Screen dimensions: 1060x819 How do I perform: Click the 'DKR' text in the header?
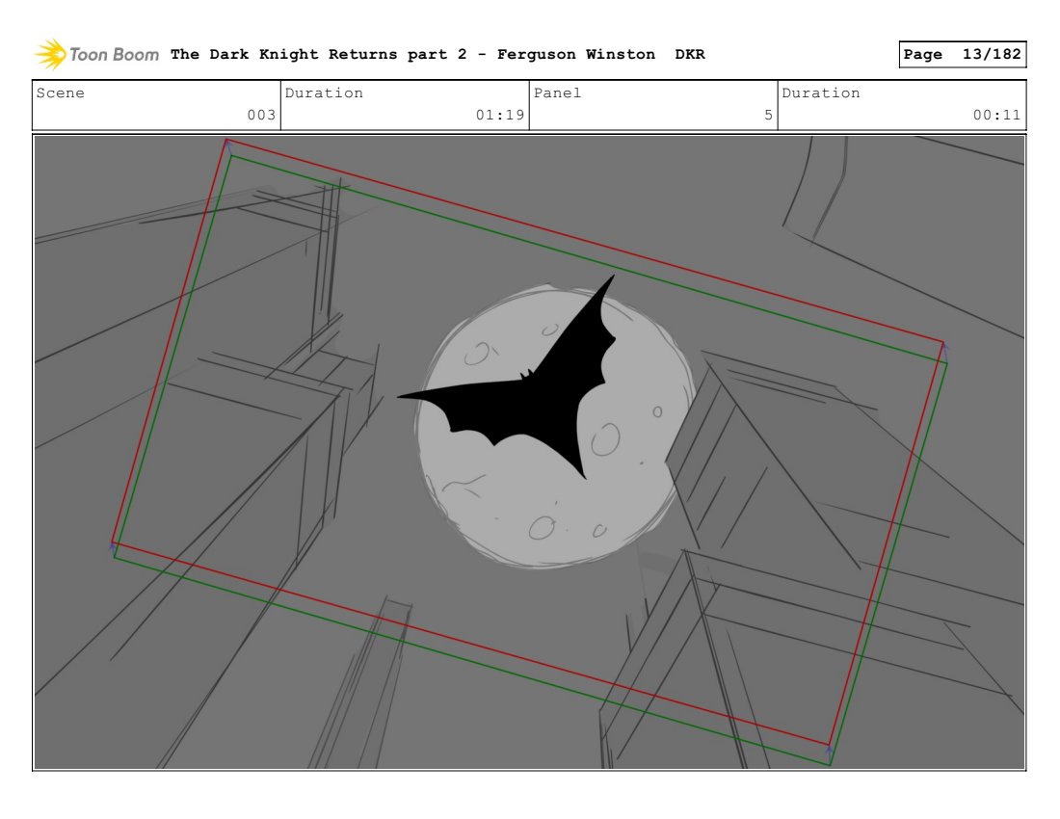click(x=690, y=54)
